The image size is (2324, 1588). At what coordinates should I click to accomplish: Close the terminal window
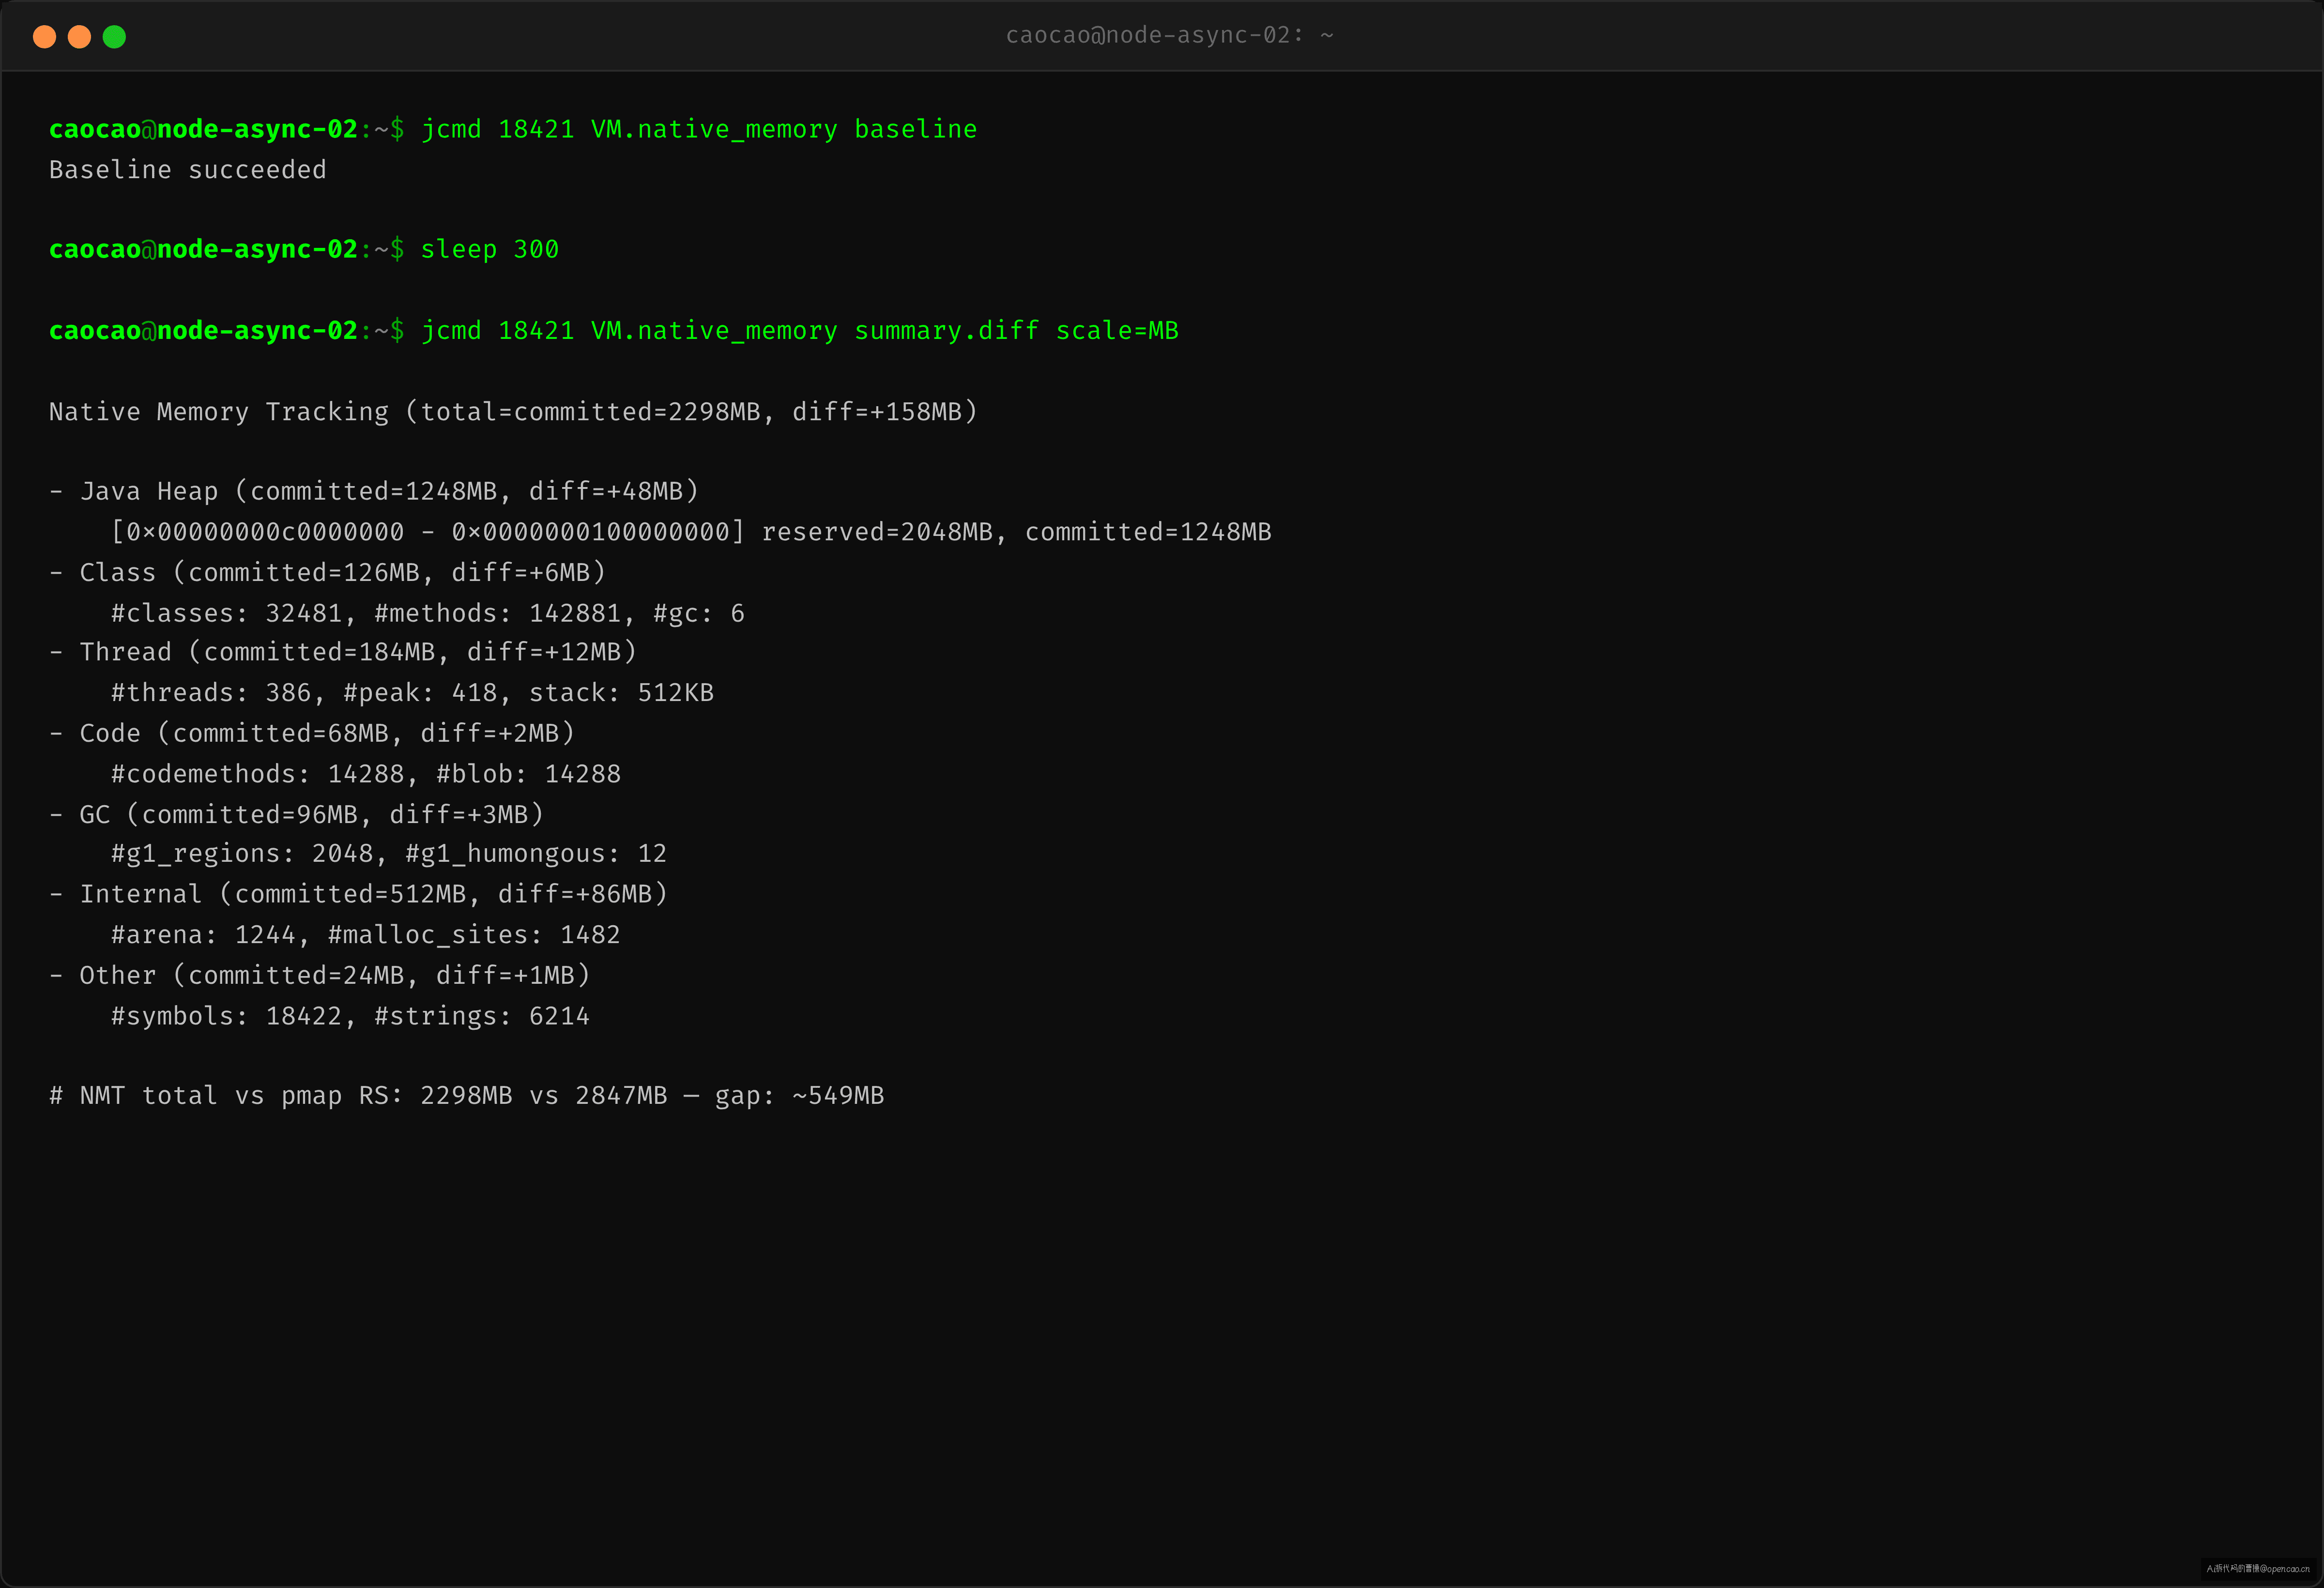[44, 37]
